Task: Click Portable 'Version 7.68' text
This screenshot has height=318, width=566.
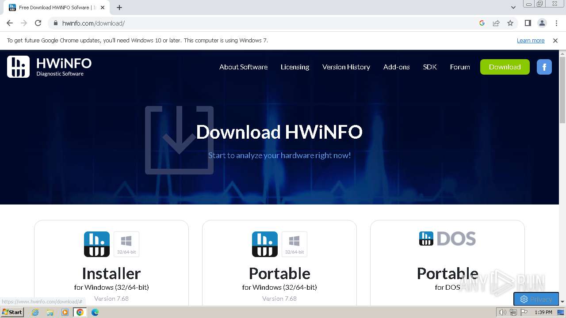Action: tap(279, 299)
